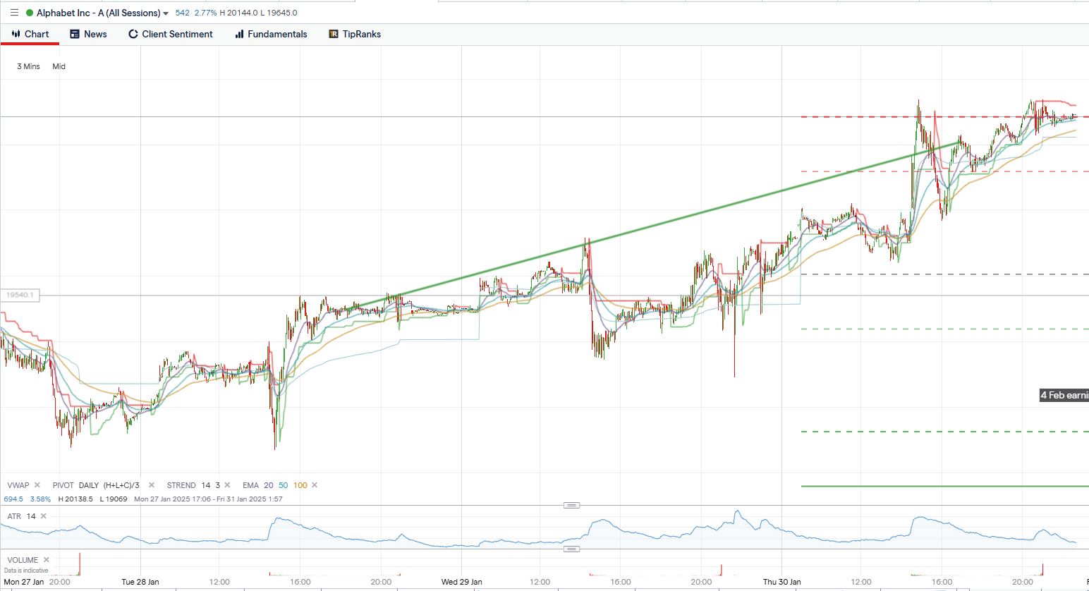Remove the STREND indicator with its X
The height and width of the screenshot is (591, 1089).
click(x=228, y=485)
